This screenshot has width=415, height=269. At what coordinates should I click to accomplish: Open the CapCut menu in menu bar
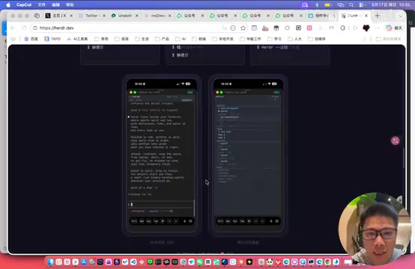pyautogui.click(x=24, y=4)
